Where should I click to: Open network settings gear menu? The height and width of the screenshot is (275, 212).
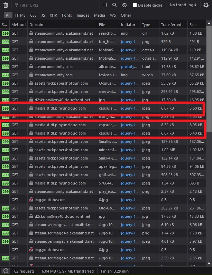(206, 5)
